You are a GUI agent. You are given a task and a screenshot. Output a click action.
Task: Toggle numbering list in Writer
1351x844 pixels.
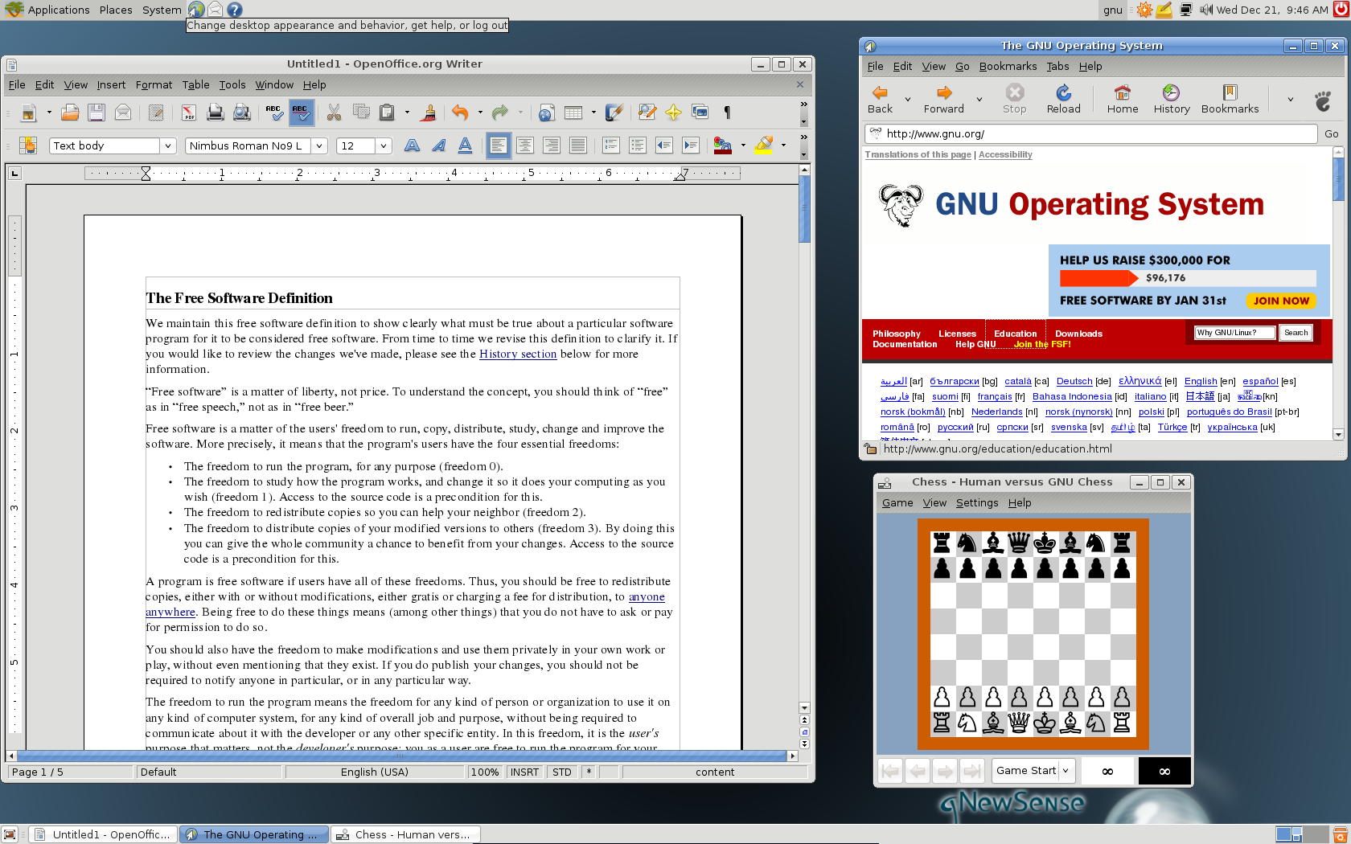point(611,145)
